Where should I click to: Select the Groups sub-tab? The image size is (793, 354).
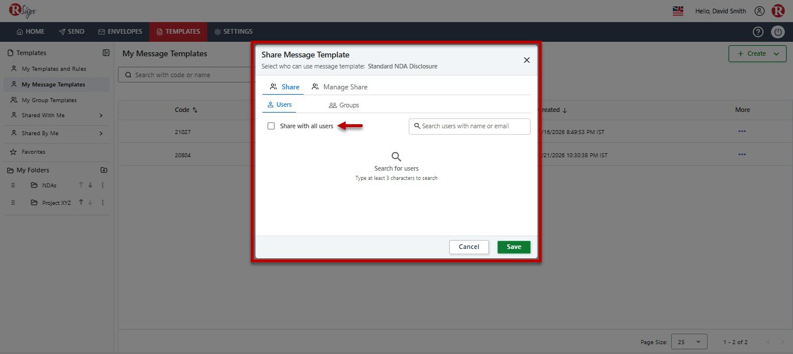(x=344, y=105)
